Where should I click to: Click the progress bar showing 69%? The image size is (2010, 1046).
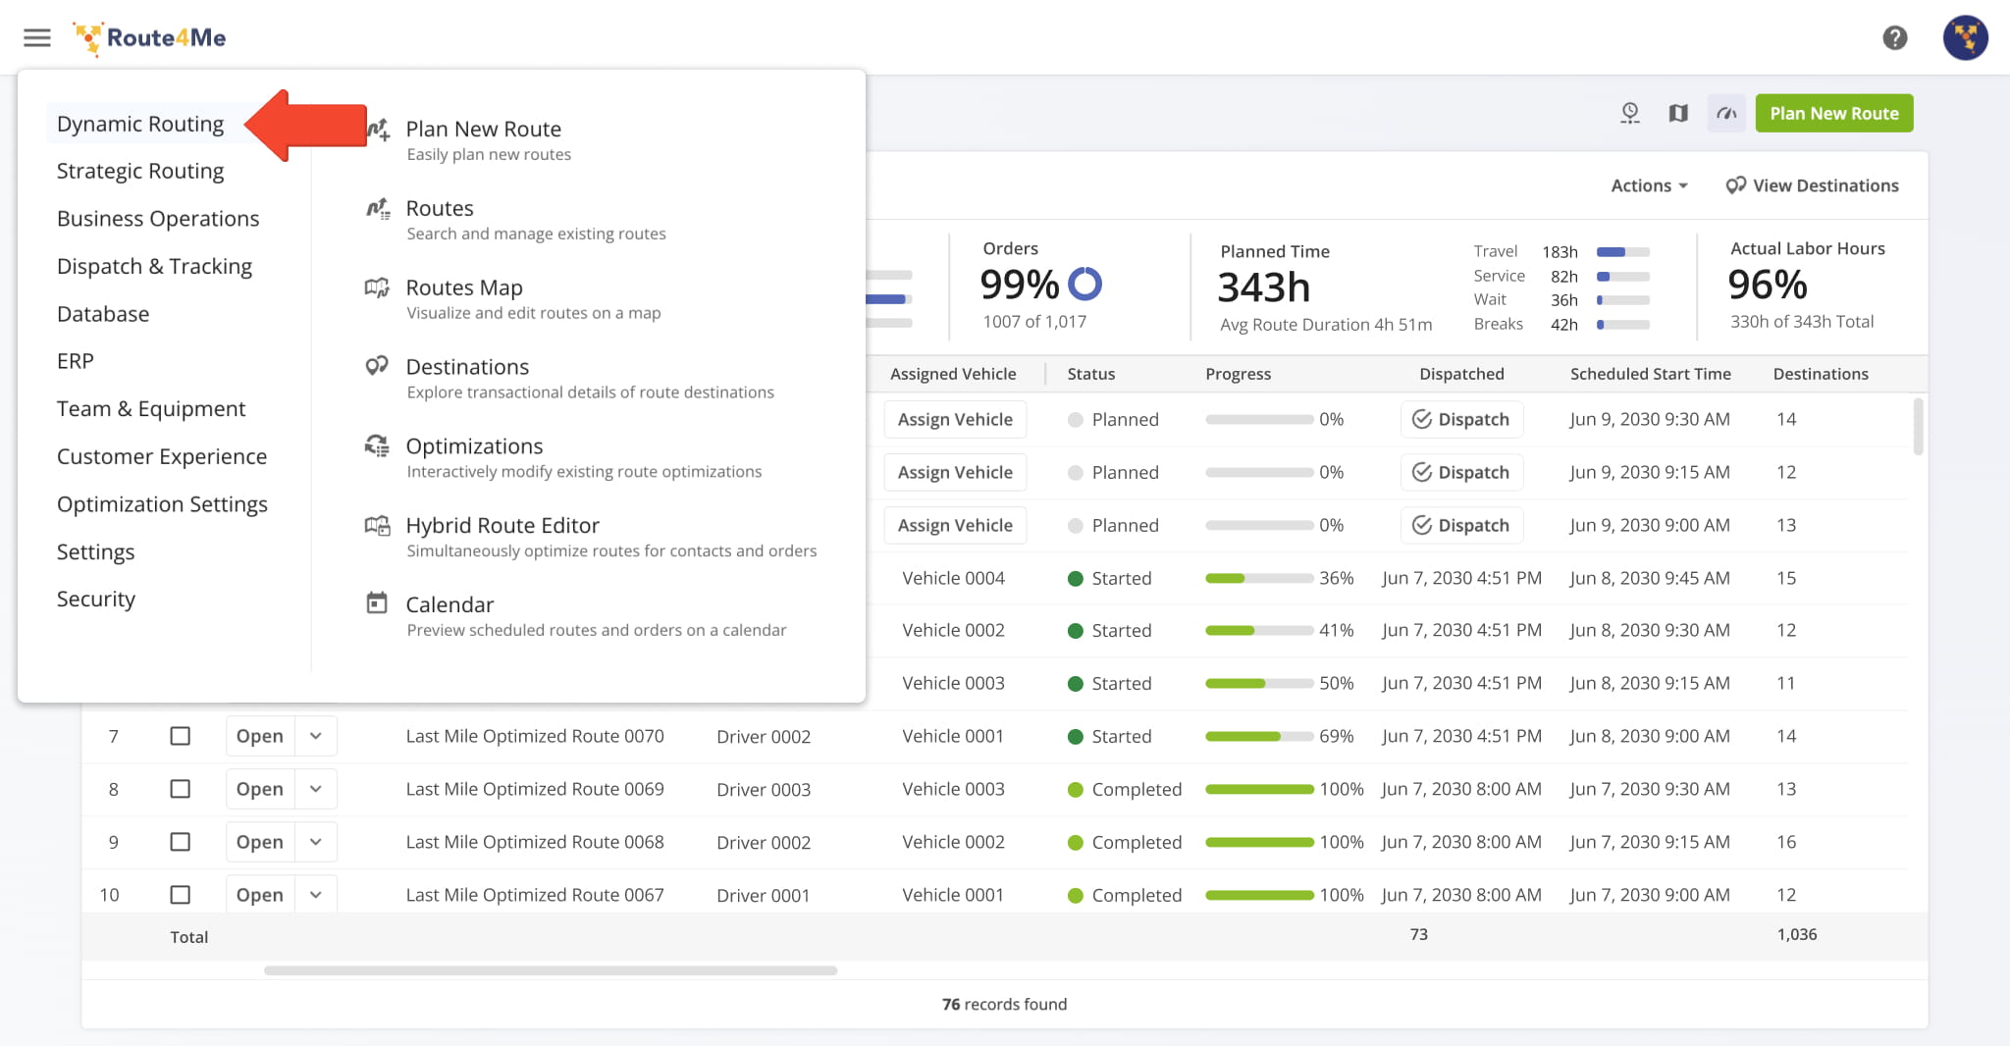point(1259,736)
